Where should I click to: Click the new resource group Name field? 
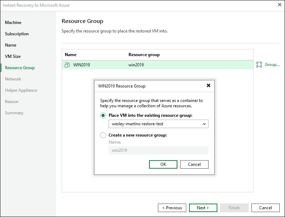(x=158, y=150)
